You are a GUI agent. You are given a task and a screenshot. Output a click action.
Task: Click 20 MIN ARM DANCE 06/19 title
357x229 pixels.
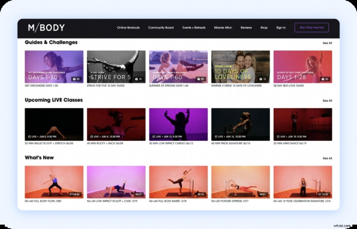[290, 143]
